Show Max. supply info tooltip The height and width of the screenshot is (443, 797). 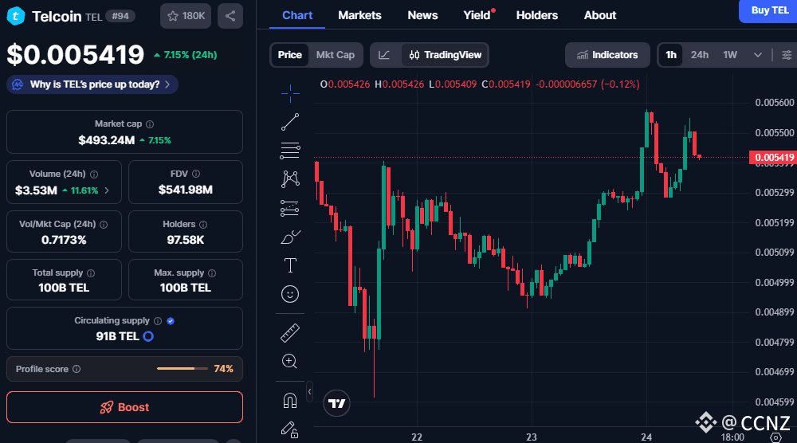(x=212, y=273)
